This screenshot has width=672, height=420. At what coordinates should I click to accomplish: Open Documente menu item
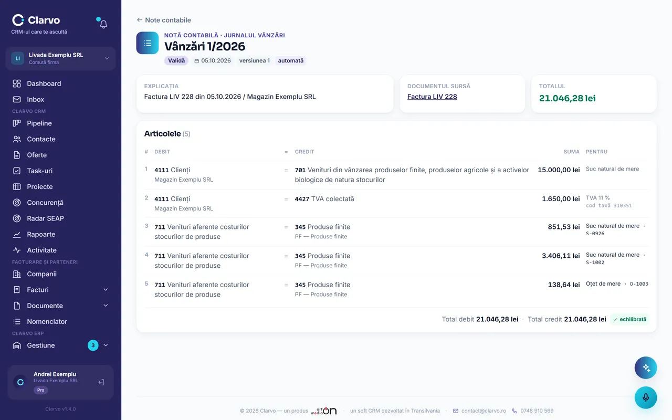point(45,306)
